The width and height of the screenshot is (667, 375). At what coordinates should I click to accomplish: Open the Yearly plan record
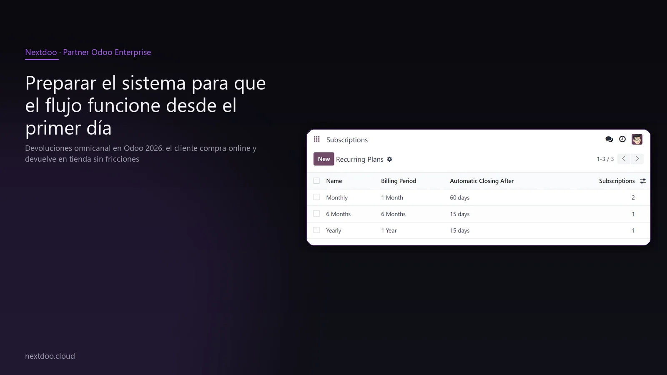click(333, 230)
